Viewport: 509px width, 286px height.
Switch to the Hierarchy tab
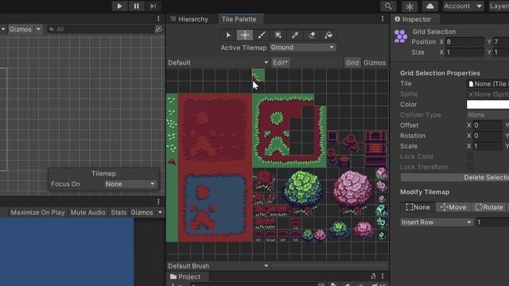click(x=189, y=19)
